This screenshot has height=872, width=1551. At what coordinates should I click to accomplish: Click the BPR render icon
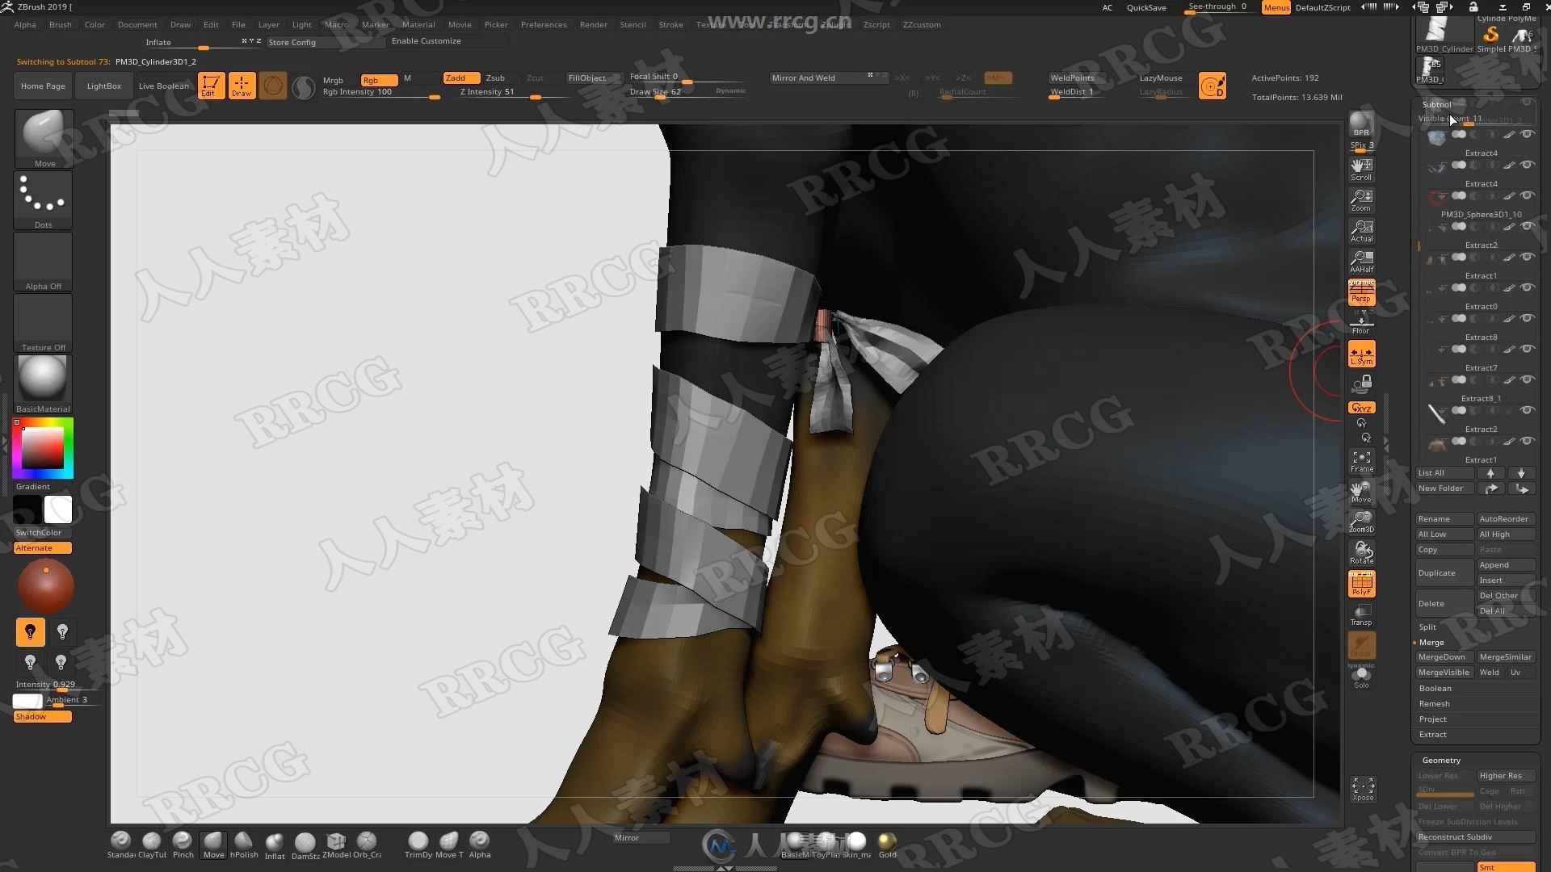click(1361, 125)
